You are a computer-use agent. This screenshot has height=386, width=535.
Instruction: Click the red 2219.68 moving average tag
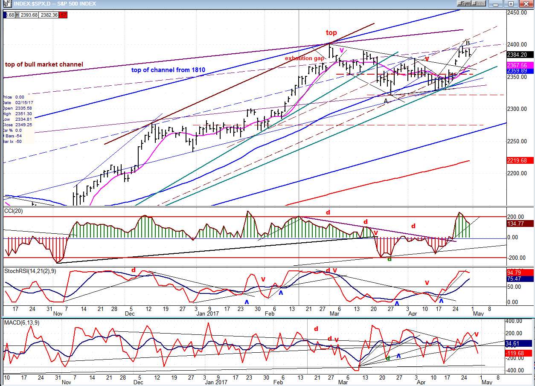pos(518,160)
